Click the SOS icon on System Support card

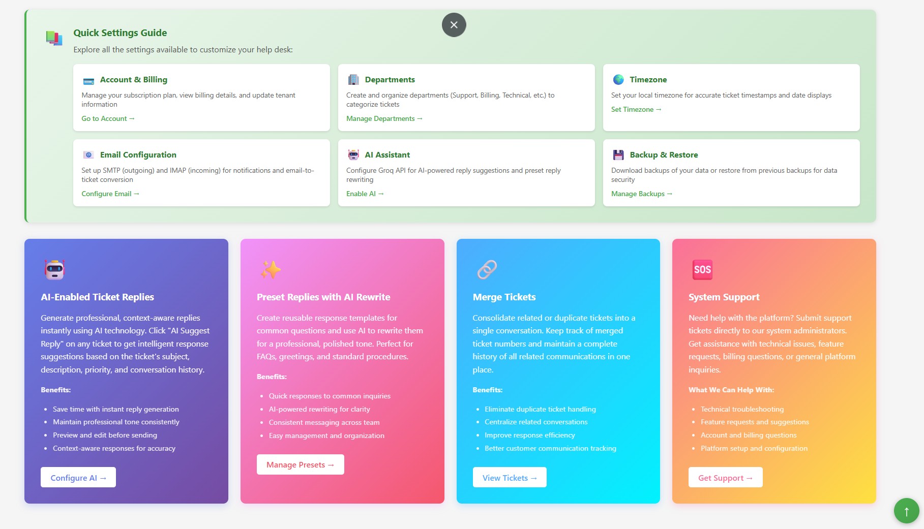coord(702,270)
